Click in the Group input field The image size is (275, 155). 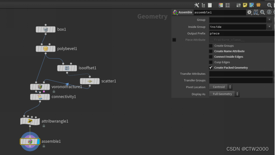[x=238, y=20]
